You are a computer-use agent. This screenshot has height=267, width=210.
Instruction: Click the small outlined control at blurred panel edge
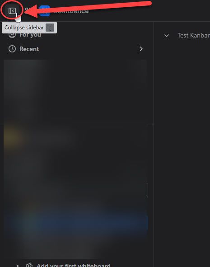[x=147, y=190]
